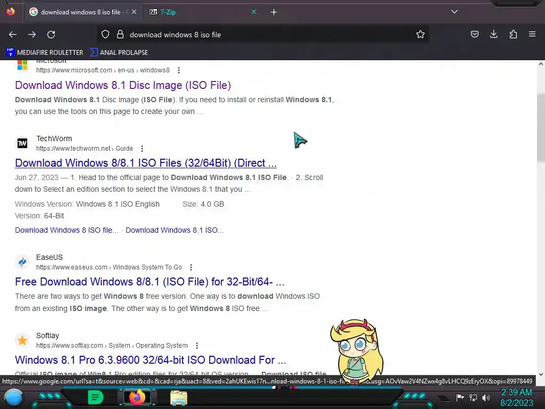
Task: Open the network tray icon
Action: 473,397
